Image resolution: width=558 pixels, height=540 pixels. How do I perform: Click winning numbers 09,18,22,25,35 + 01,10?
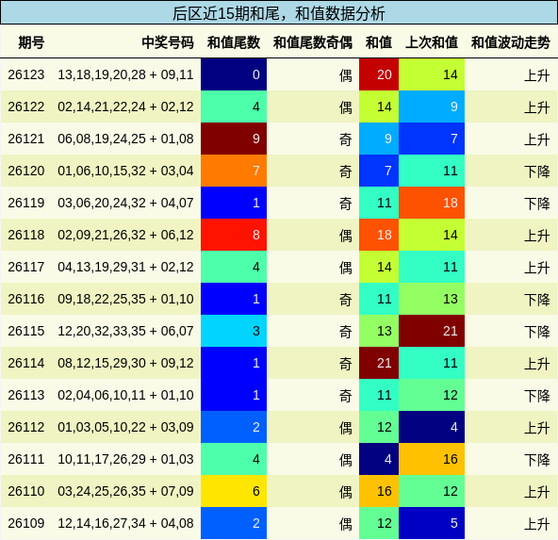tap(125, 299)
